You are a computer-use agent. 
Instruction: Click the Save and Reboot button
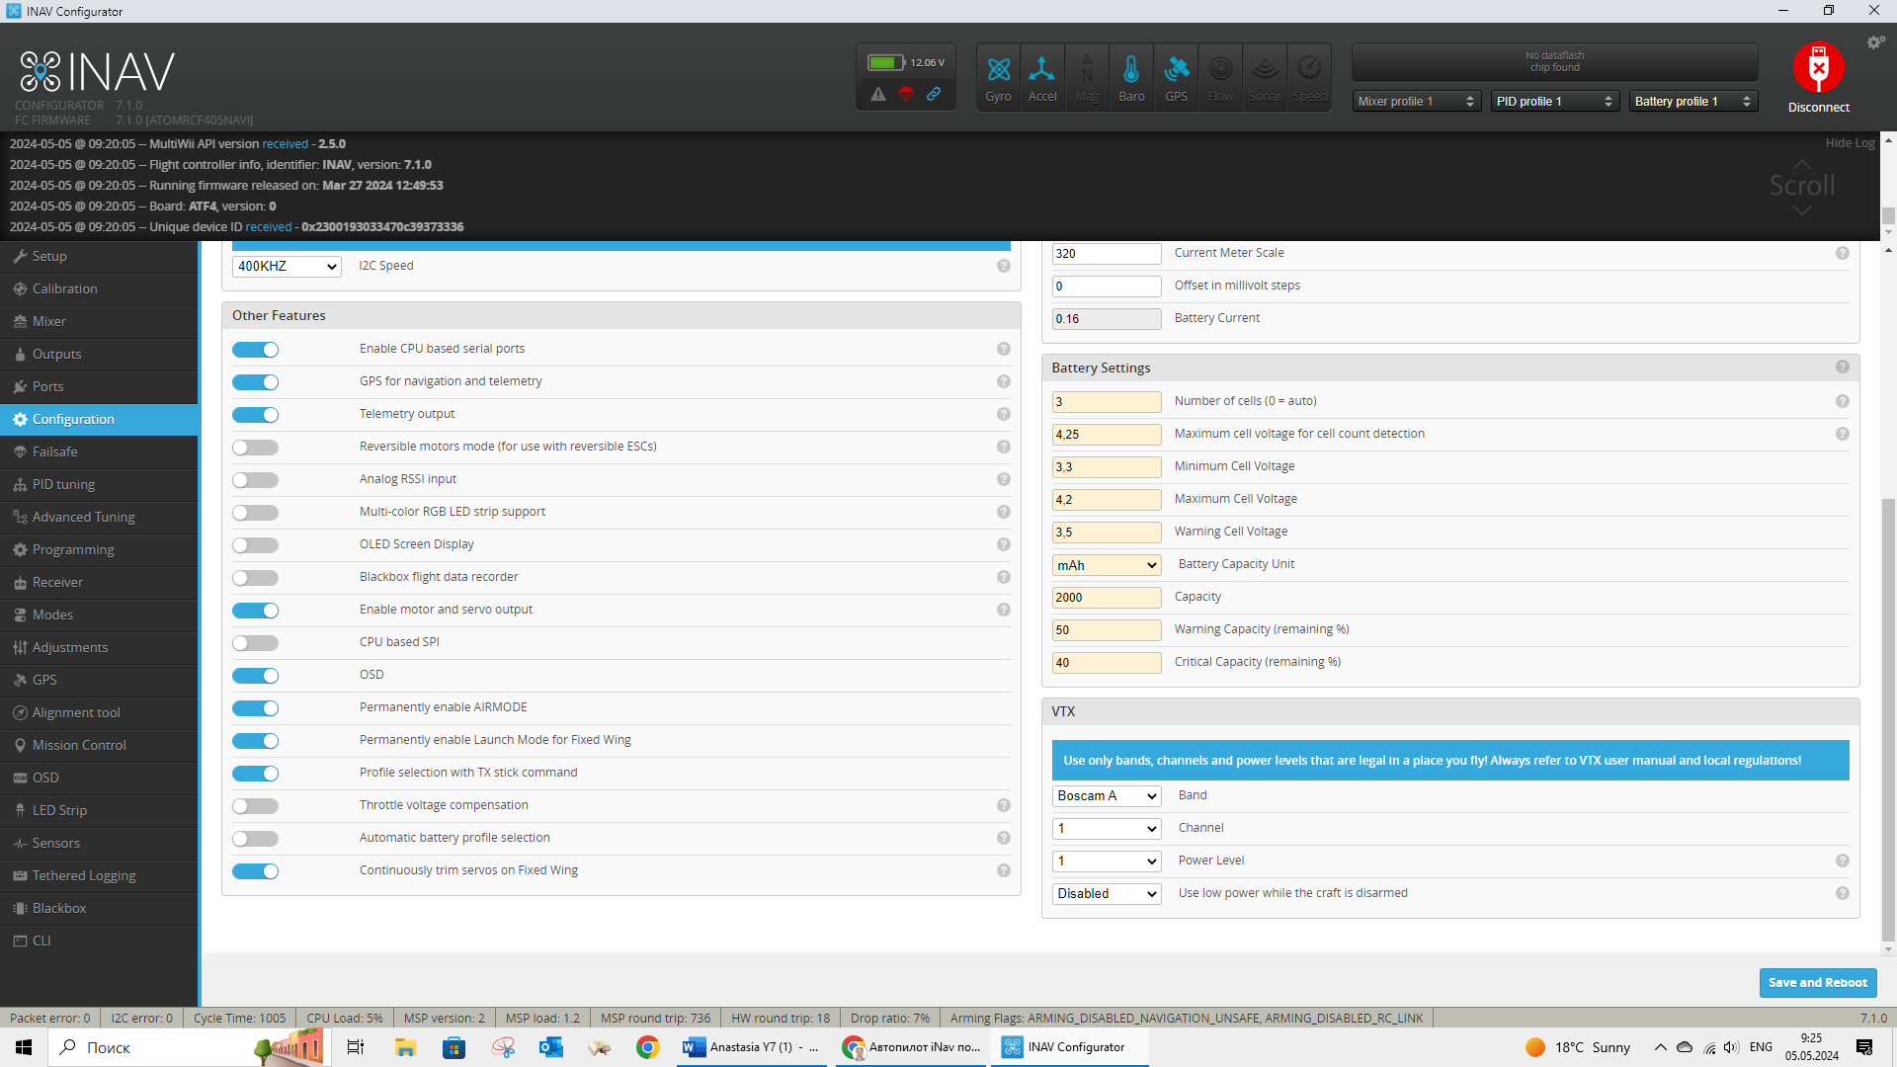1817,982
